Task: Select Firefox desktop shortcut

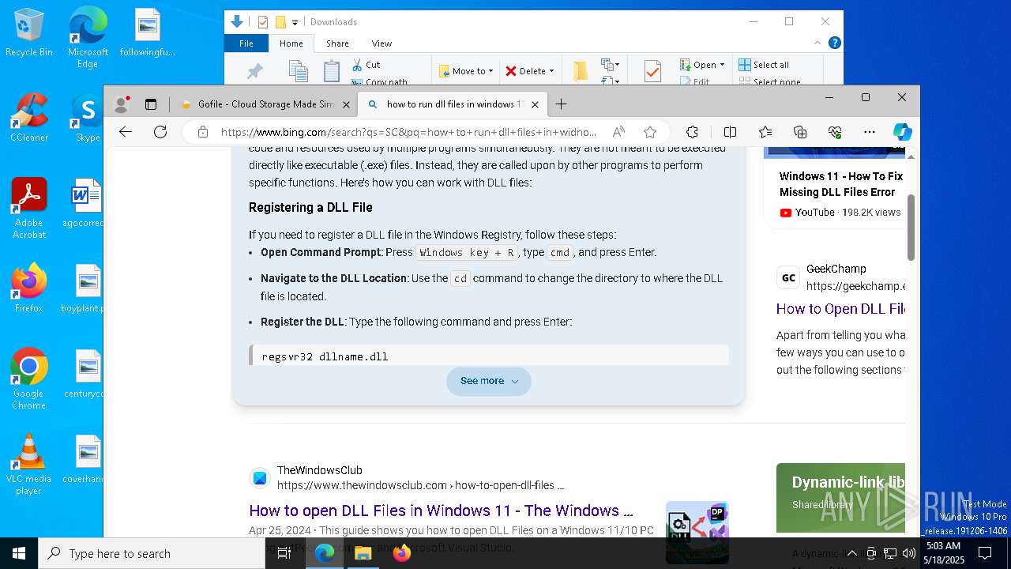Action: (29, 288)
